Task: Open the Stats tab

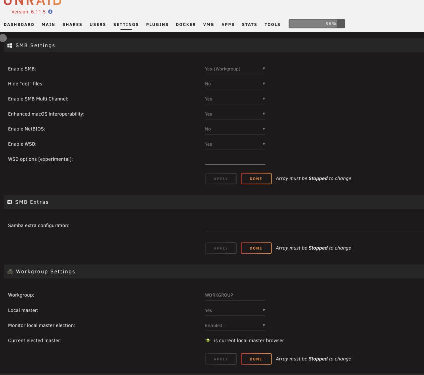Action: pos(249,24)
